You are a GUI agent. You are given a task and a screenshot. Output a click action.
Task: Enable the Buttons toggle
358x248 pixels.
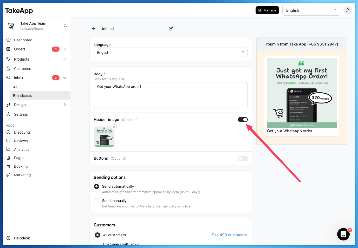click(243, 158)
